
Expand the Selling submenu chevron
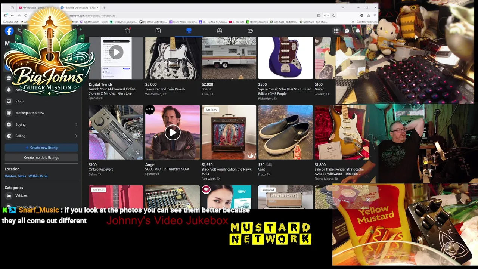click(76, 136)
